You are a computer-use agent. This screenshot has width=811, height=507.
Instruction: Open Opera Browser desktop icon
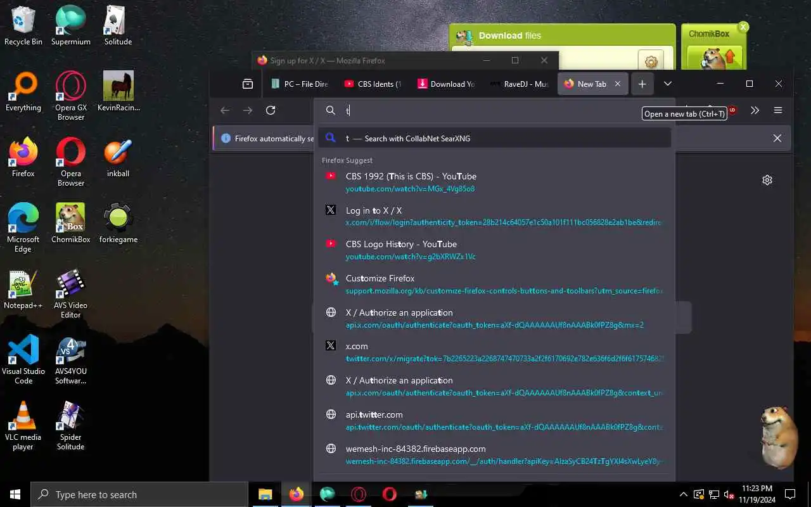click(x=71, y=162)
